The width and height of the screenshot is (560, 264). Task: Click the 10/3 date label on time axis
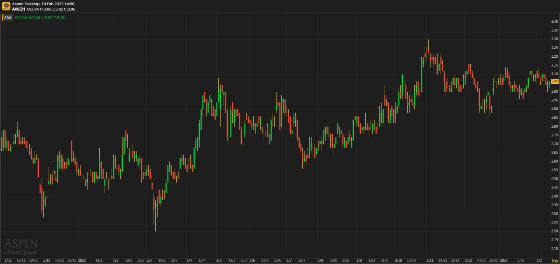pyautogui.click(x=161, y=260)
